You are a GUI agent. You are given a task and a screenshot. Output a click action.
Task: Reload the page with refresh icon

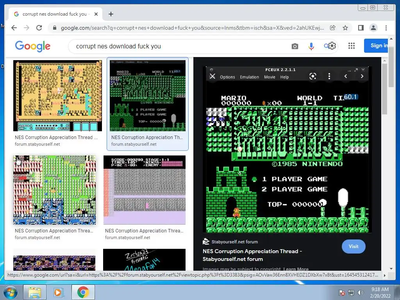coord(39,28)
